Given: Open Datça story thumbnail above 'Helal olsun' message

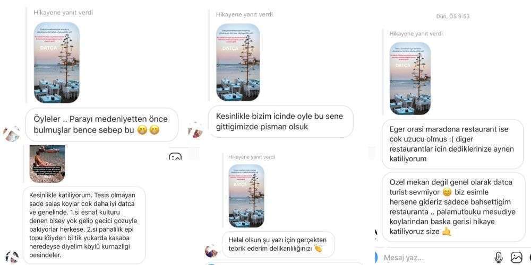Looking at the screenshot, I should tap(246, 196).
